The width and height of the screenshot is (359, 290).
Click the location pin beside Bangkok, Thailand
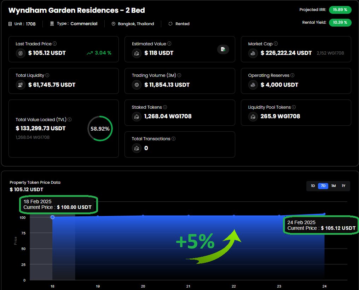[113, 24]
